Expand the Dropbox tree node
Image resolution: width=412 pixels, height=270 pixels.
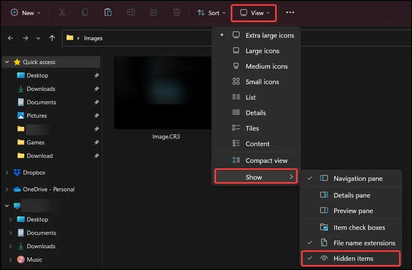[x=7, y=172]
